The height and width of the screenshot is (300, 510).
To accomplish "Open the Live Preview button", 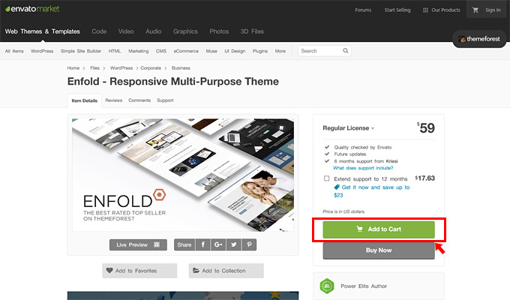I will (138, 244).
